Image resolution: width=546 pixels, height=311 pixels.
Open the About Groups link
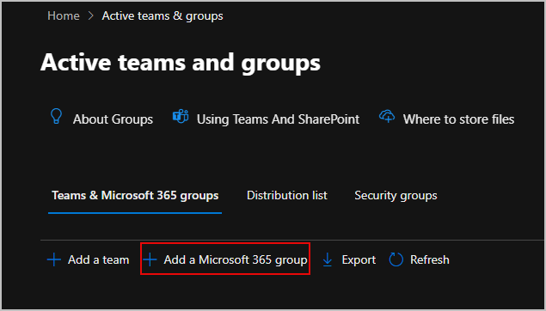[x=113, y=119]
